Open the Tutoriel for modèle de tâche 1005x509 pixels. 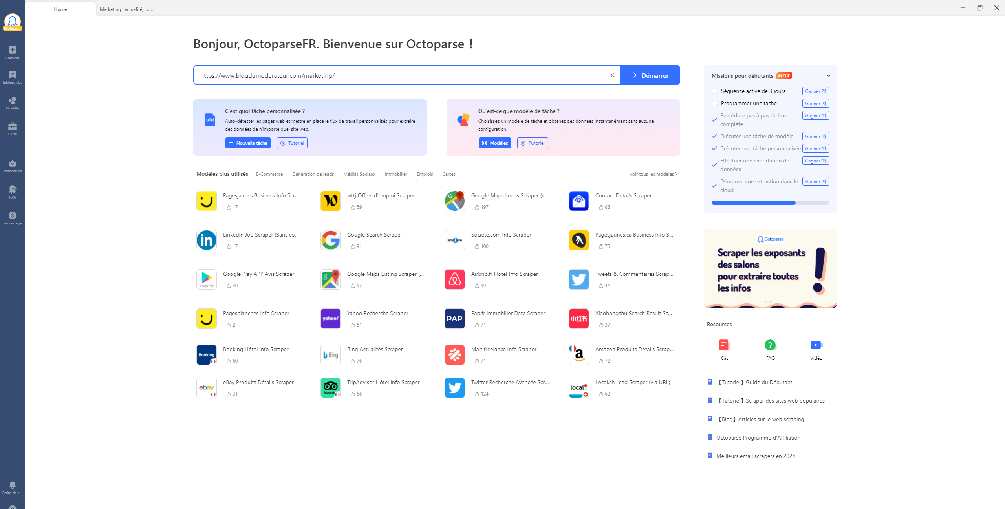(533, 143)
